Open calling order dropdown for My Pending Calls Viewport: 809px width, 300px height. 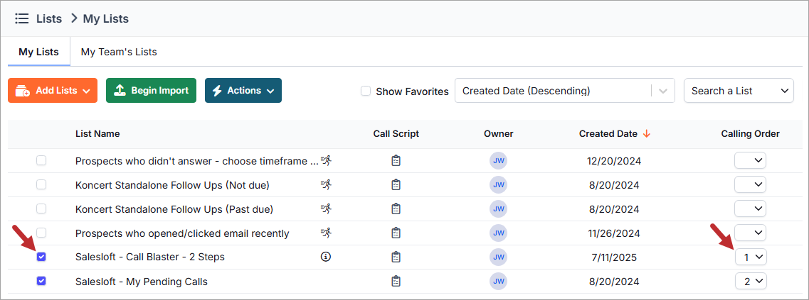pyautogui.click(x=751, y=282)
